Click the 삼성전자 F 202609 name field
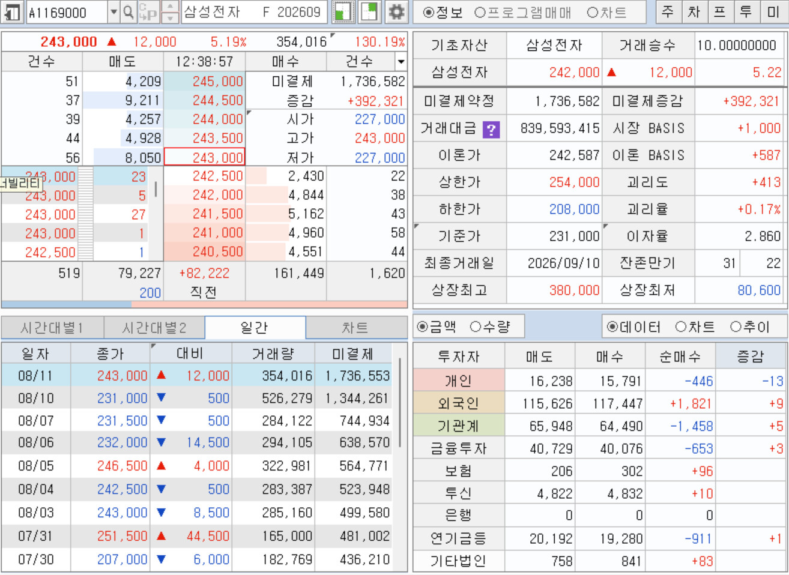The image size is (789, 575). point(254,12)
